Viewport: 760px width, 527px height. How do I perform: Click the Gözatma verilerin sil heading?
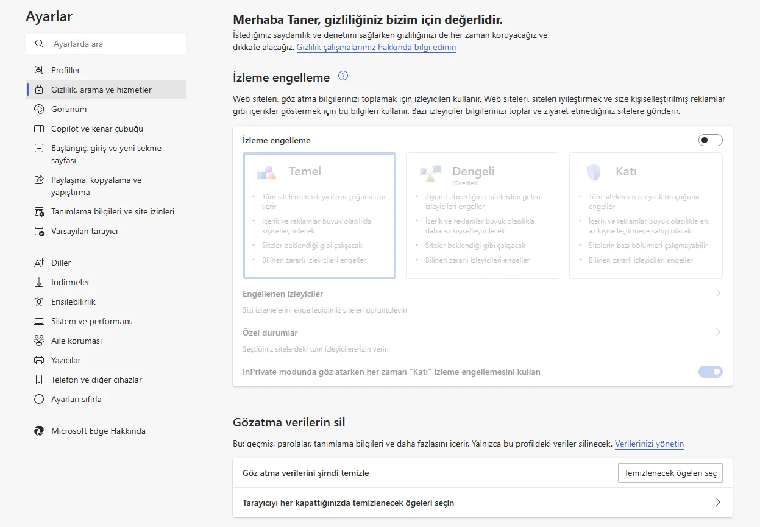tap(289, 422)
